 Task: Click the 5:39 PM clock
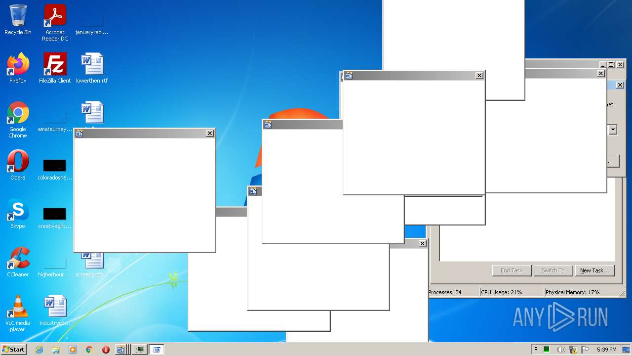coord(606,350)
